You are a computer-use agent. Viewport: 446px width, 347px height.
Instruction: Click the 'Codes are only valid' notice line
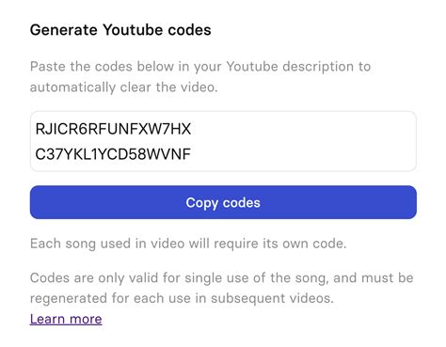(x=221, y=277)
